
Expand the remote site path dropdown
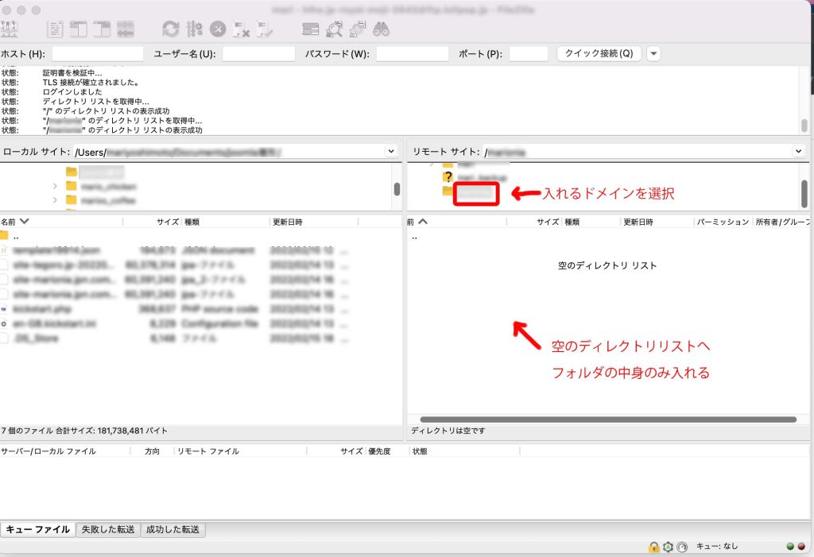(x=798, y=151)
